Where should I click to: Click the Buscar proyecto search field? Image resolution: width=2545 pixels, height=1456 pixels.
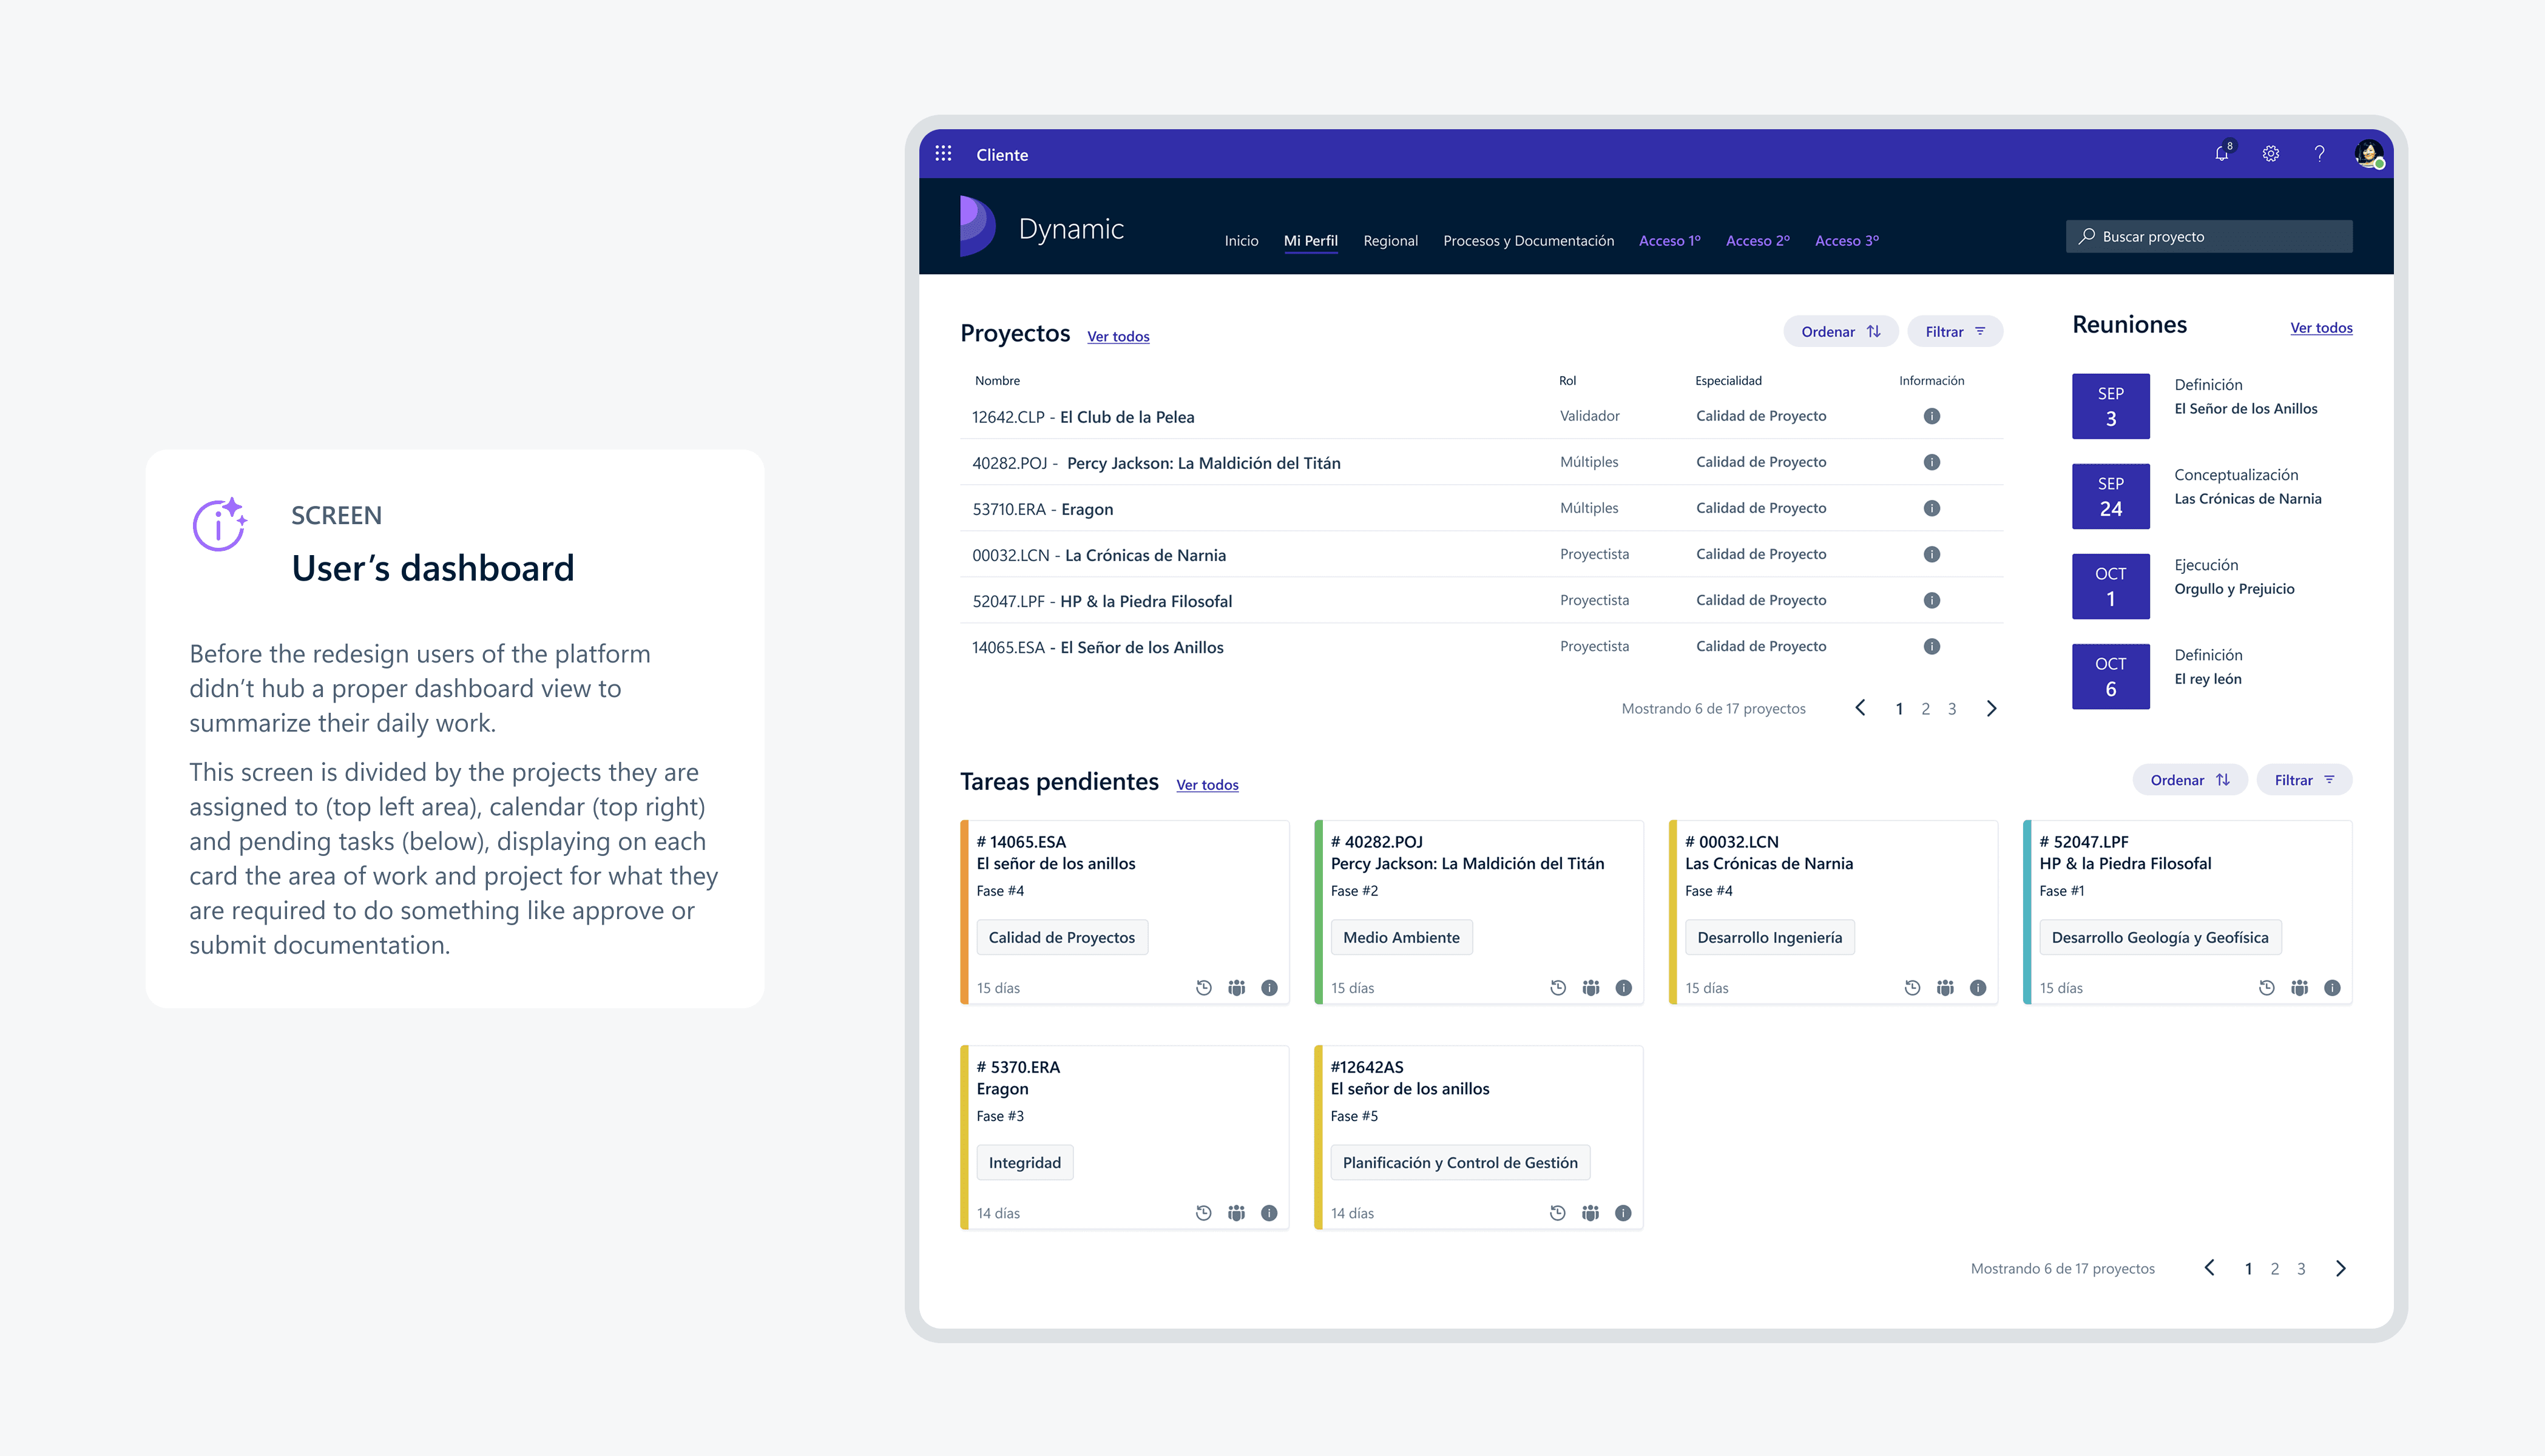pos(2209,237)
